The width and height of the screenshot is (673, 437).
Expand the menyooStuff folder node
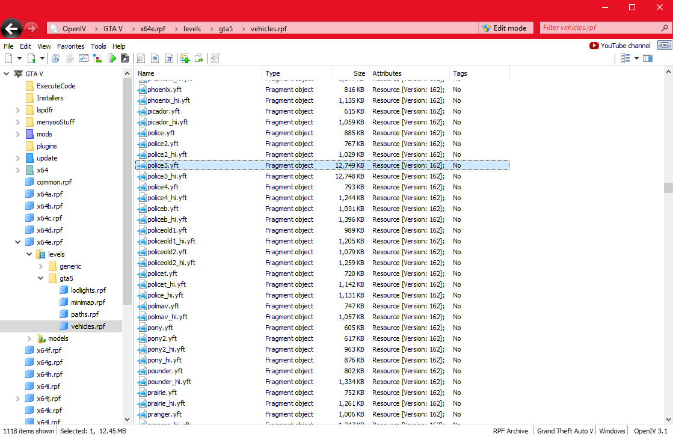[17, 122]
